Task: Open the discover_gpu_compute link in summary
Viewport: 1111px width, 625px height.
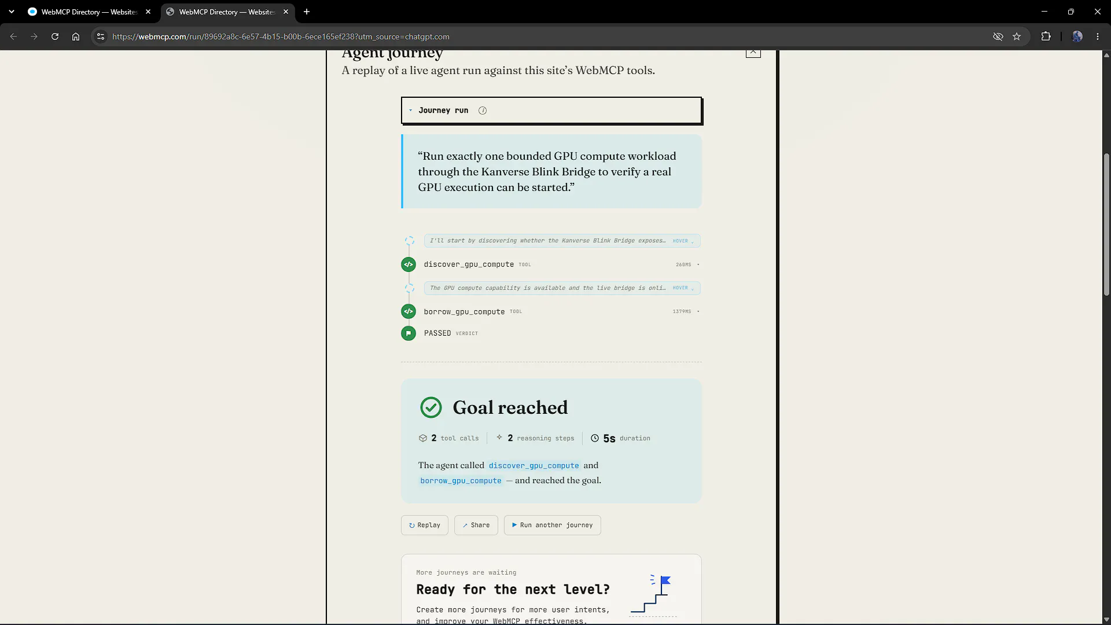Action: (x=534, y=465)
